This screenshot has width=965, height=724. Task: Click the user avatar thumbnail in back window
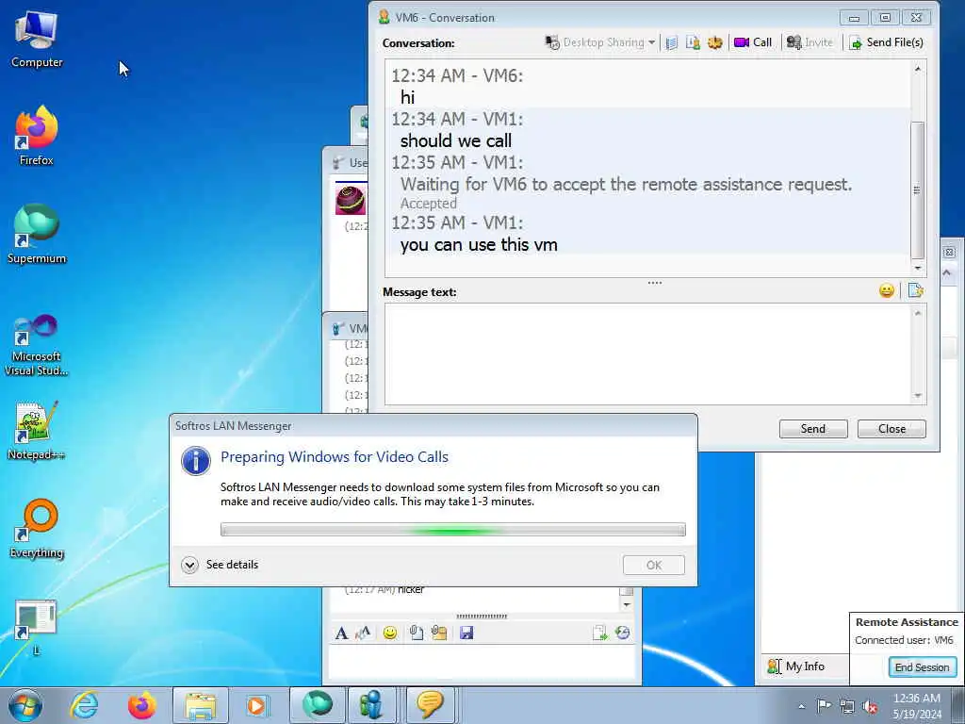click(351, 200)
